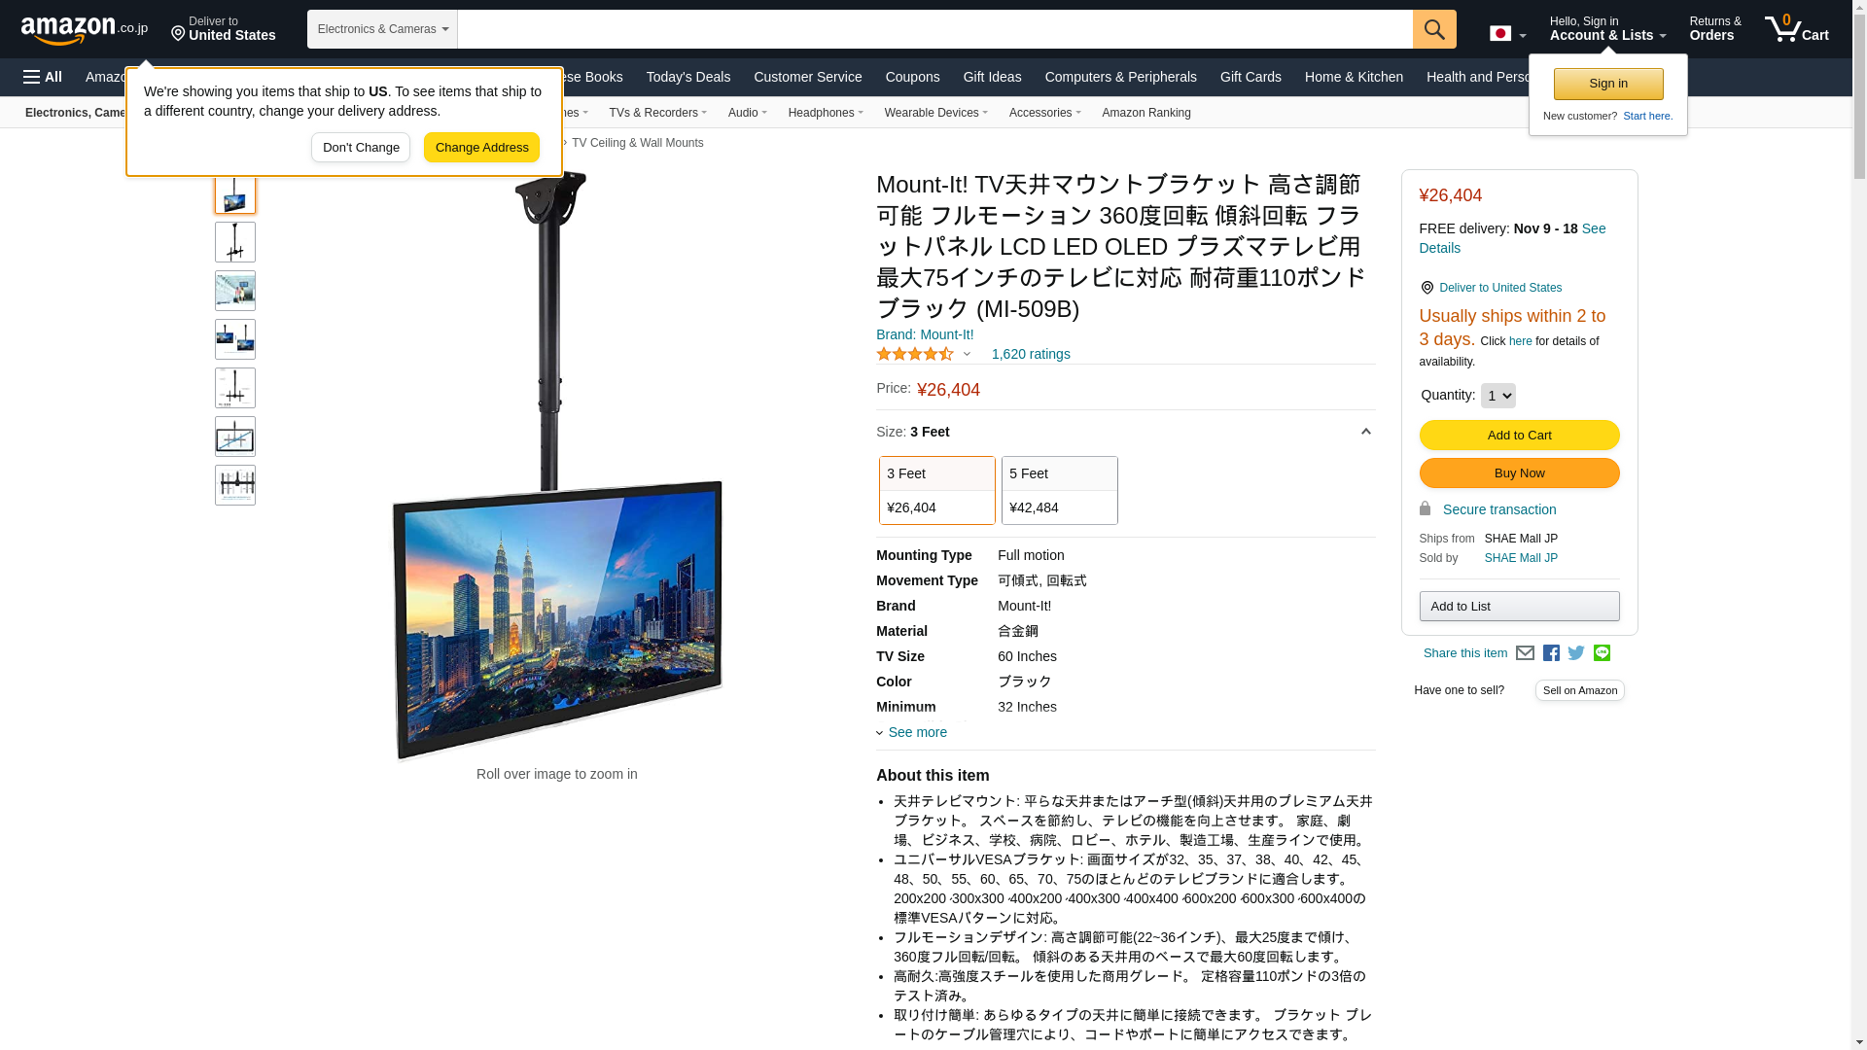Share this item on Facebook

[x=1551, y=653]
